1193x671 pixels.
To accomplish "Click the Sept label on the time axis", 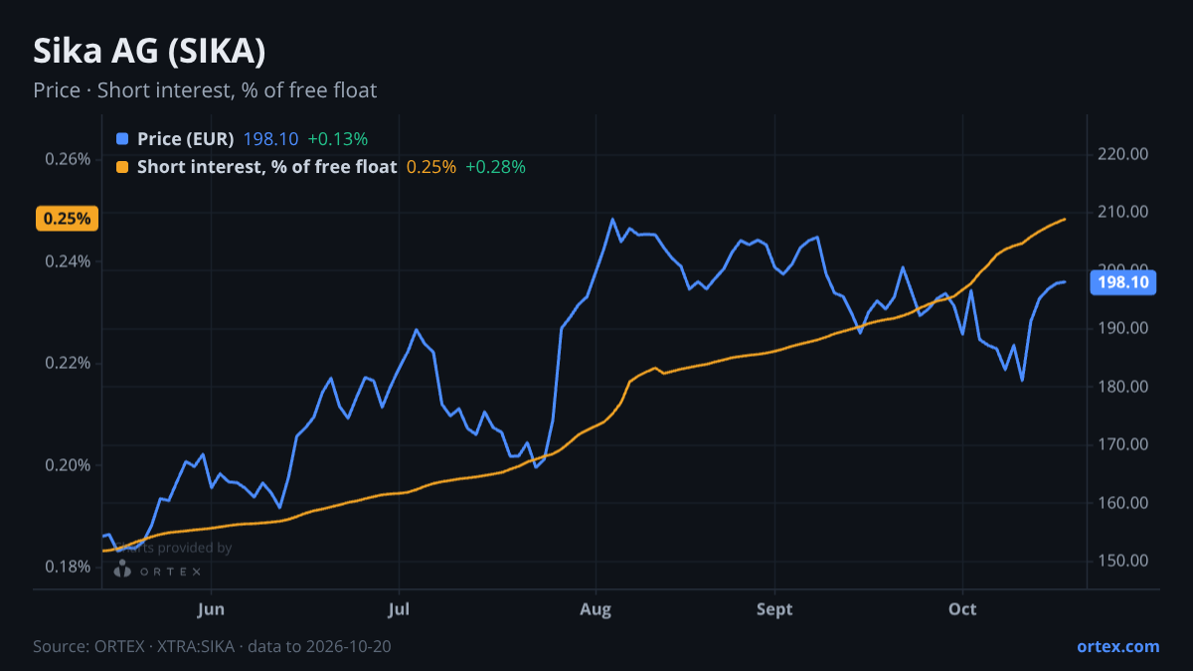I will click(774, 609).
